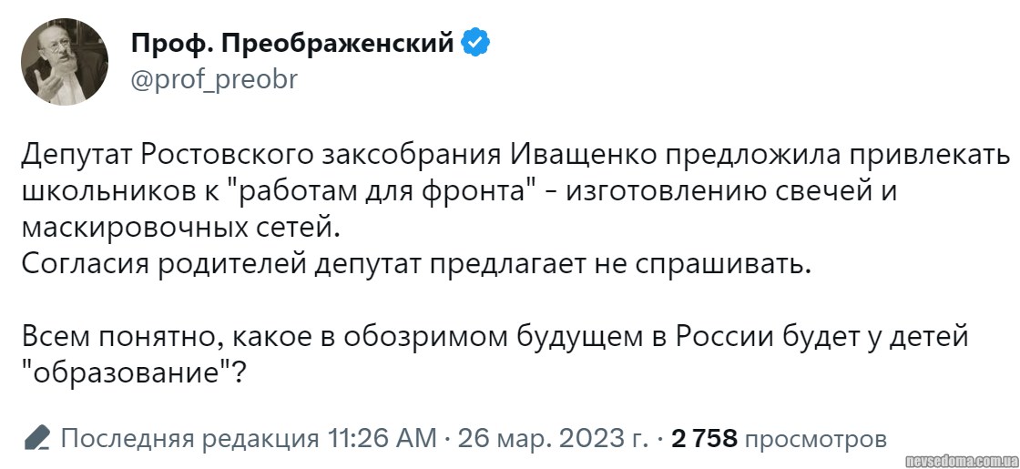Click the line starting Согласия родителей
The height and width of the screenshot is (469, 1020).
tap(414, 264)
